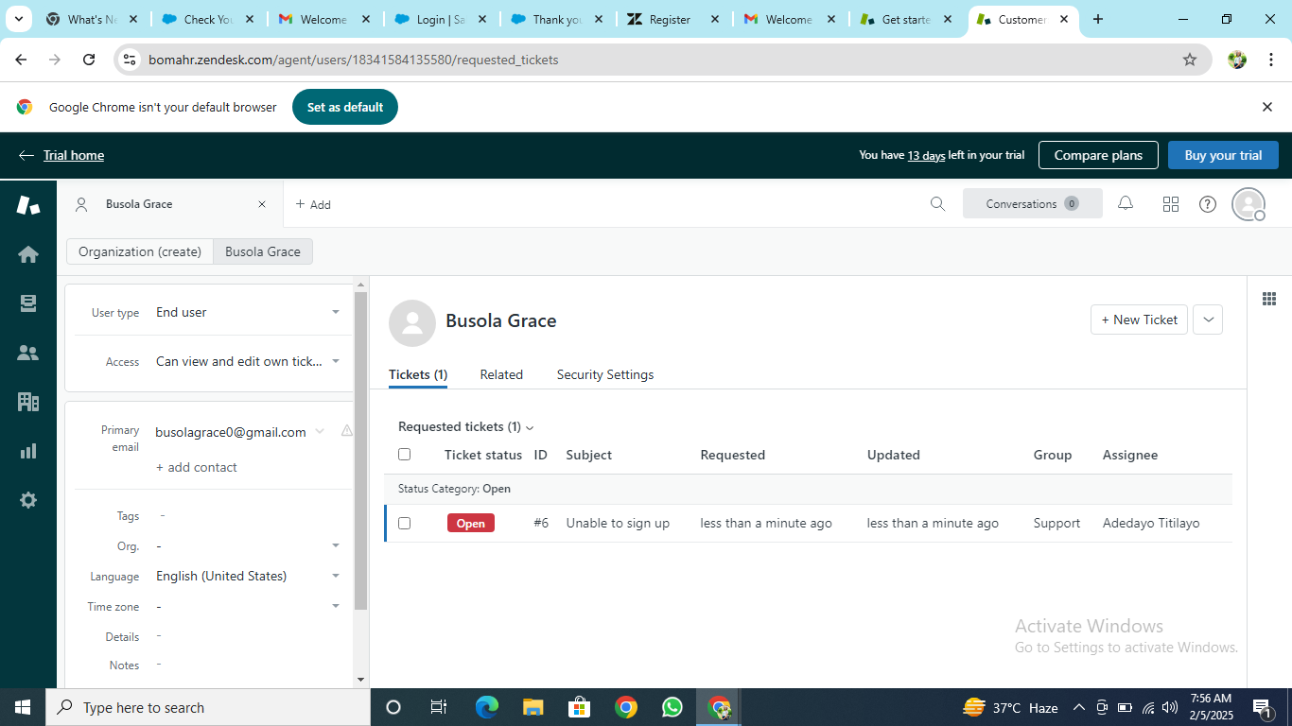Switch to the Tickets (1) tab
This screenshot has height=726, width=1292.
(x=418, y=374)
